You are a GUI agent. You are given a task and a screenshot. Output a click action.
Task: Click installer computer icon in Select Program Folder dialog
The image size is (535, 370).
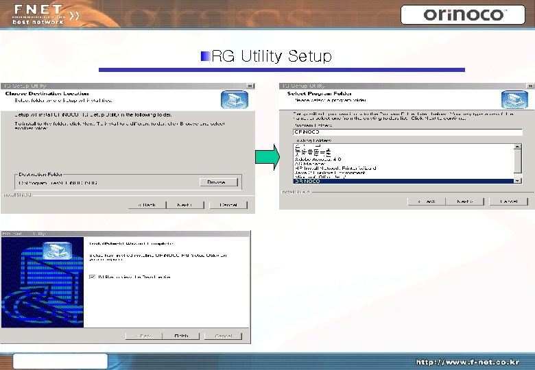point(514,99)
